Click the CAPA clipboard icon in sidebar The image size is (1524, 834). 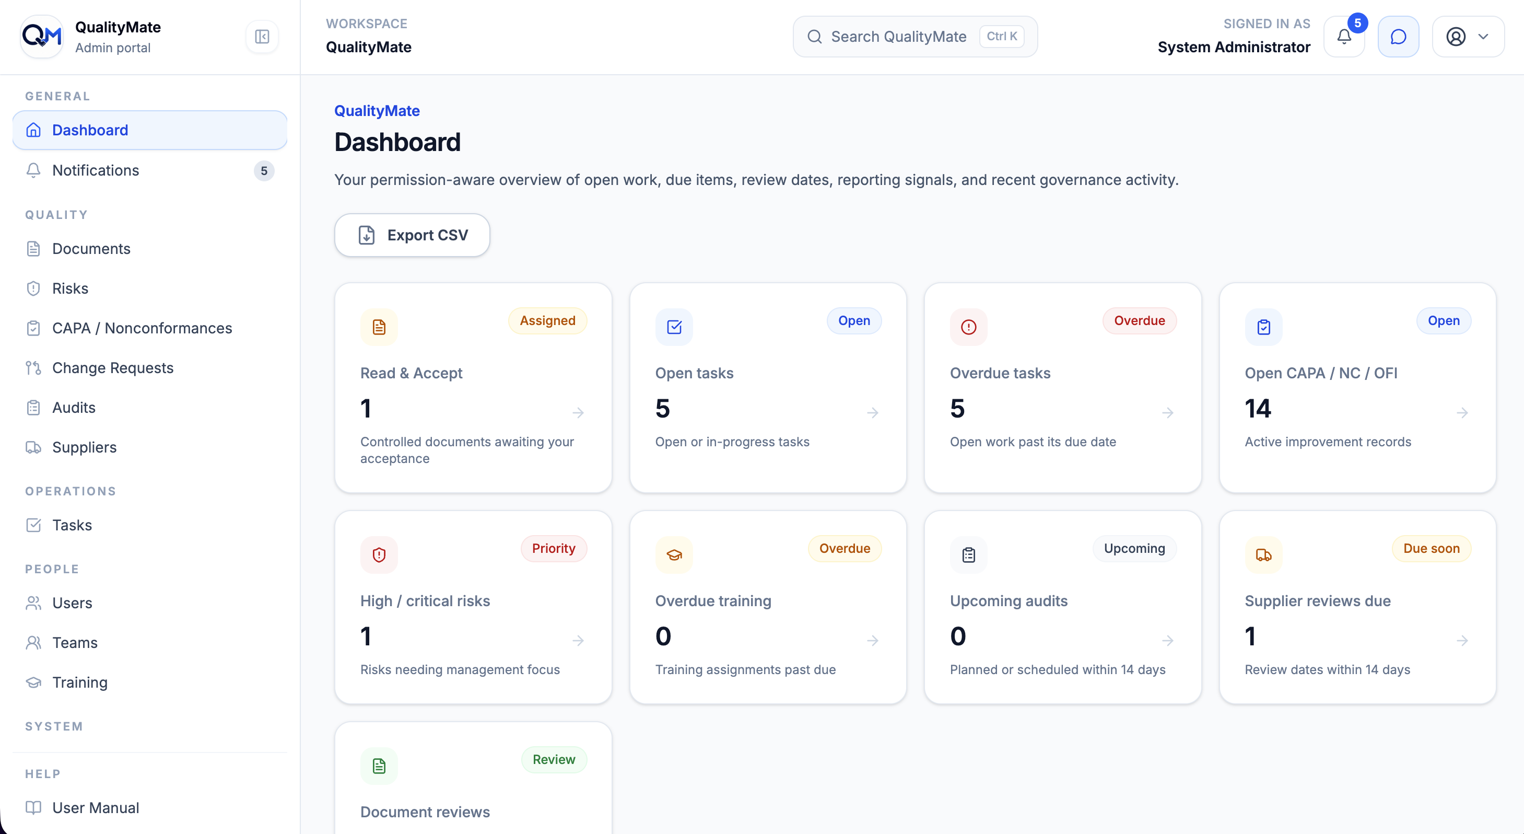pyautogui.click(x=34, y=328)
